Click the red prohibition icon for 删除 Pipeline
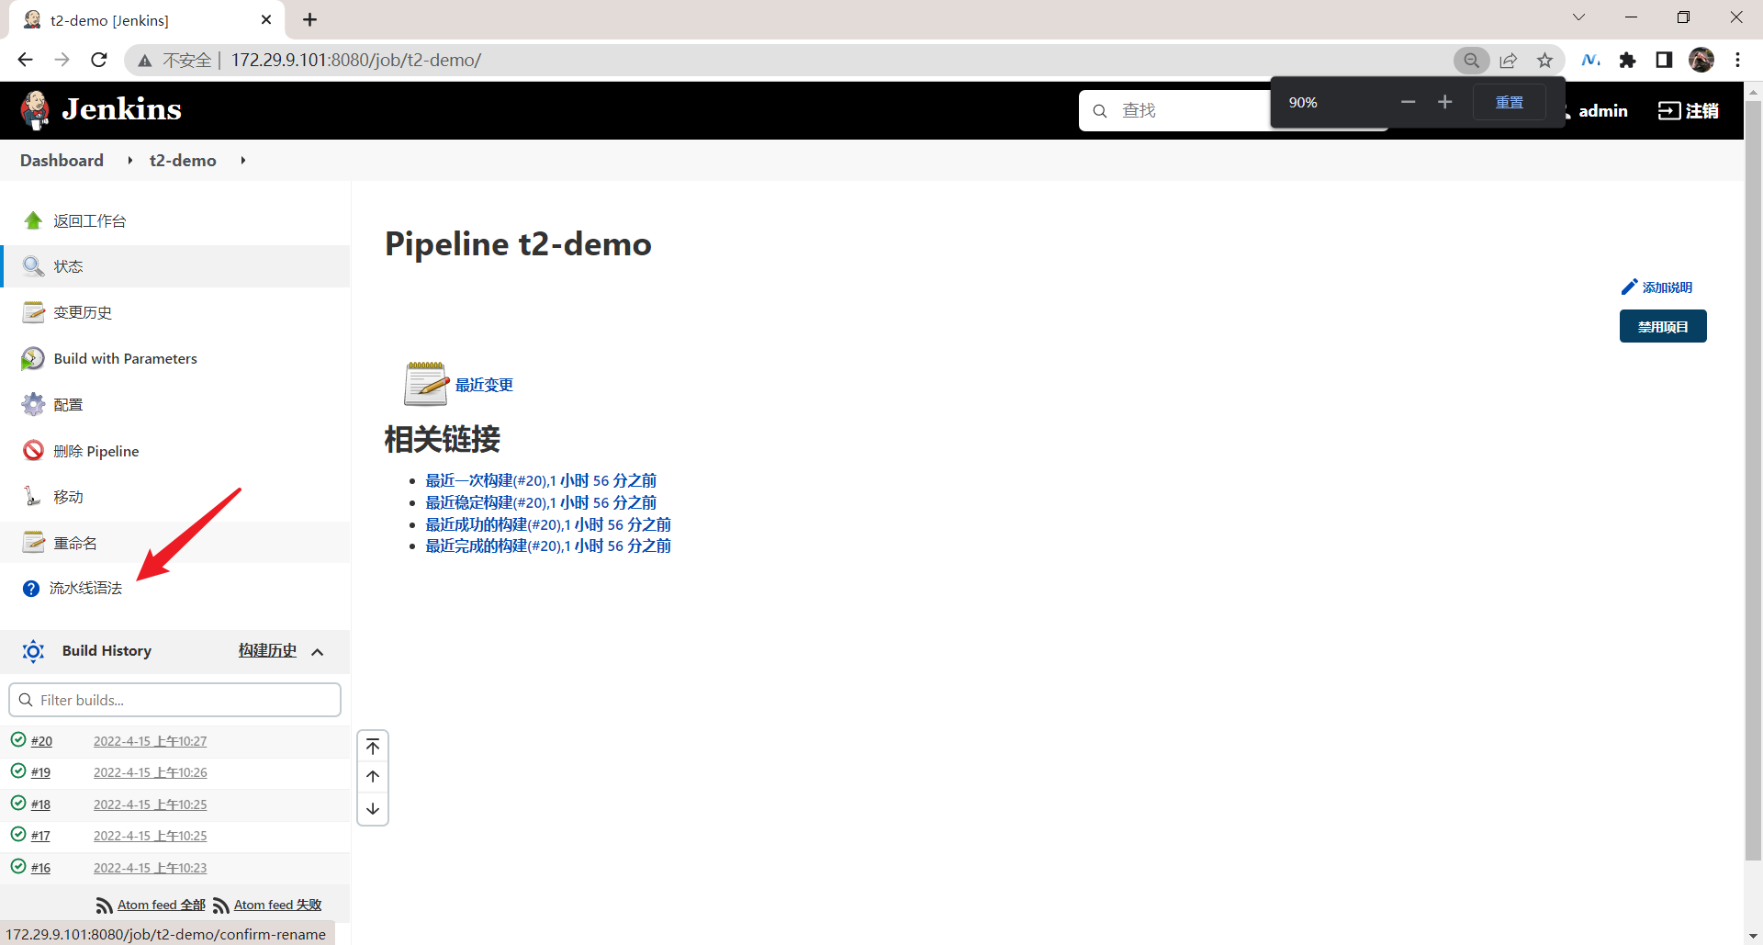This screenshot has width=1763, height=945. pos(33,450)
